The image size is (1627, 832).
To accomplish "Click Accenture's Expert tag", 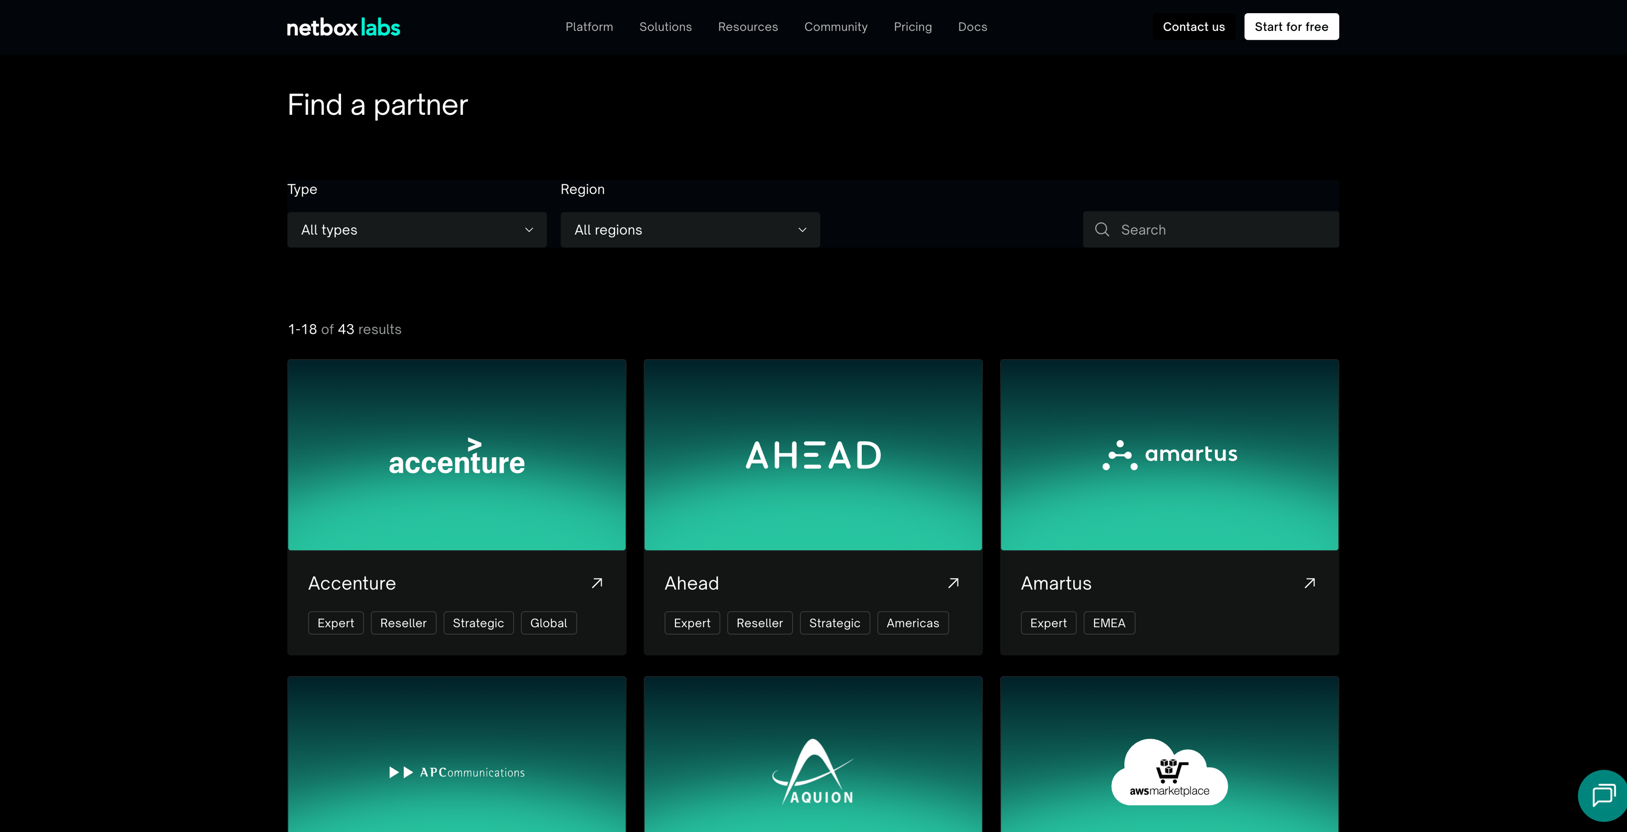I will point(336,623).
